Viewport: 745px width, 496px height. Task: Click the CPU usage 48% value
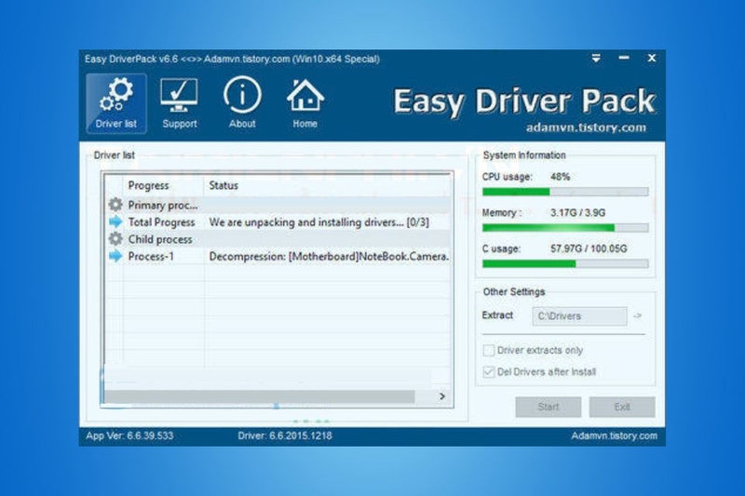561,177
